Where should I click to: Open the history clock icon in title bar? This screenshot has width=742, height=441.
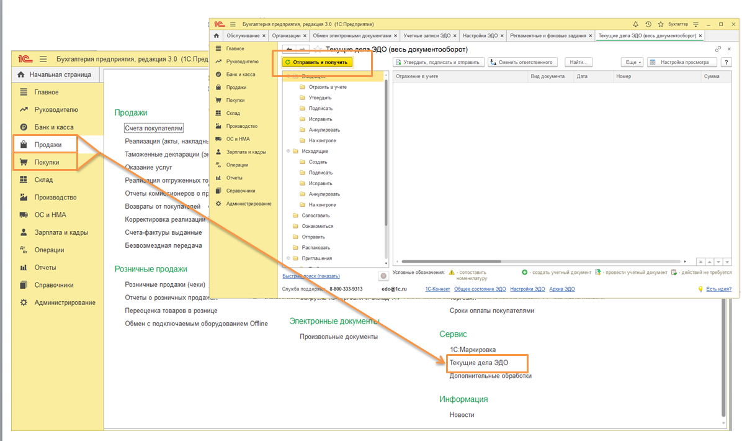[x=648, y=24]
